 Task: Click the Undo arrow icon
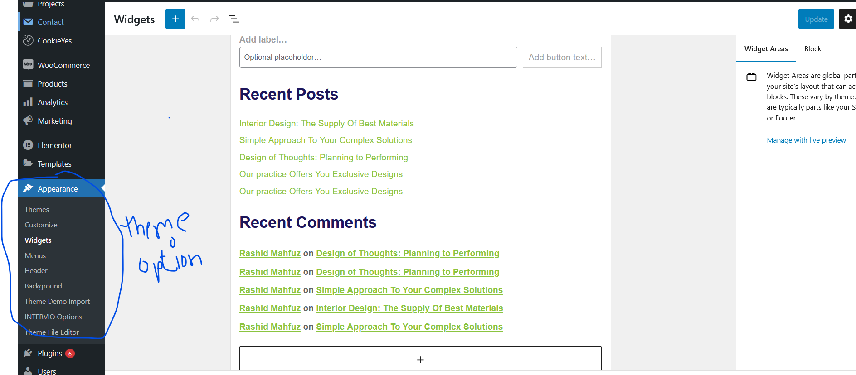pos(195,19)
